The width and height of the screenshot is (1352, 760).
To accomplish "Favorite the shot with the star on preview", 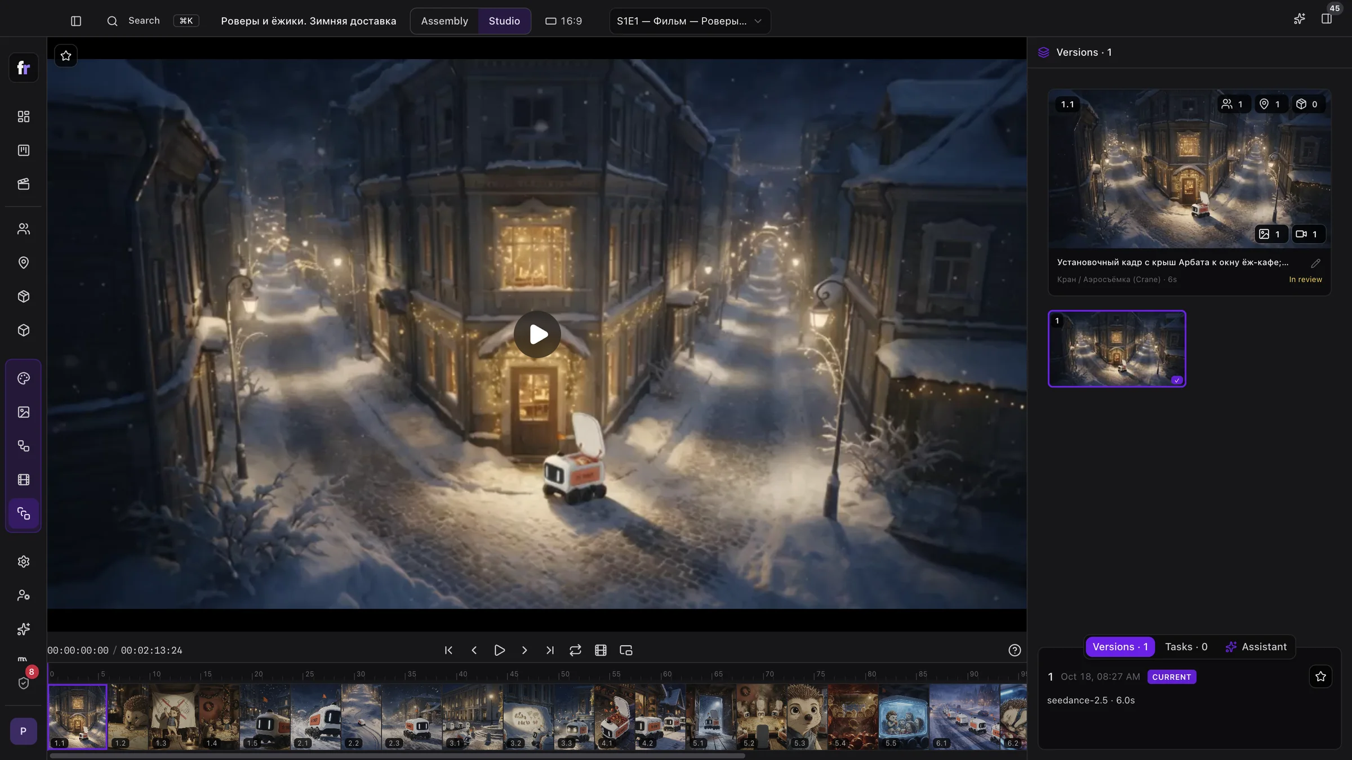I will 66,56.
